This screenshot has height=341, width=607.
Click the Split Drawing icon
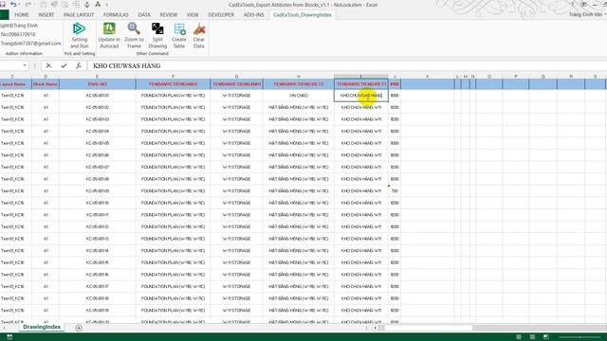point(157,28)
